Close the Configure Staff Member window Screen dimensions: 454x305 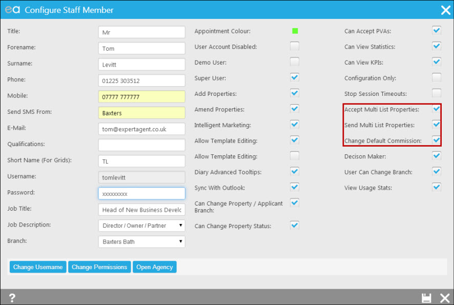click(x=446, y=10)
